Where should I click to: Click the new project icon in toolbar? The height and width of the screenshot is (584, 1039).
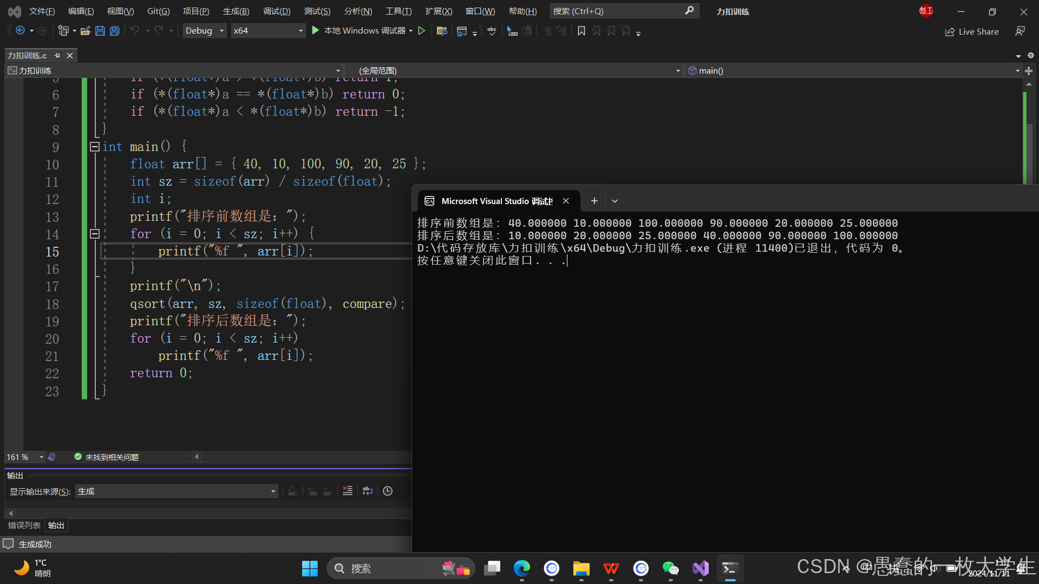click(x=63, y=31)
